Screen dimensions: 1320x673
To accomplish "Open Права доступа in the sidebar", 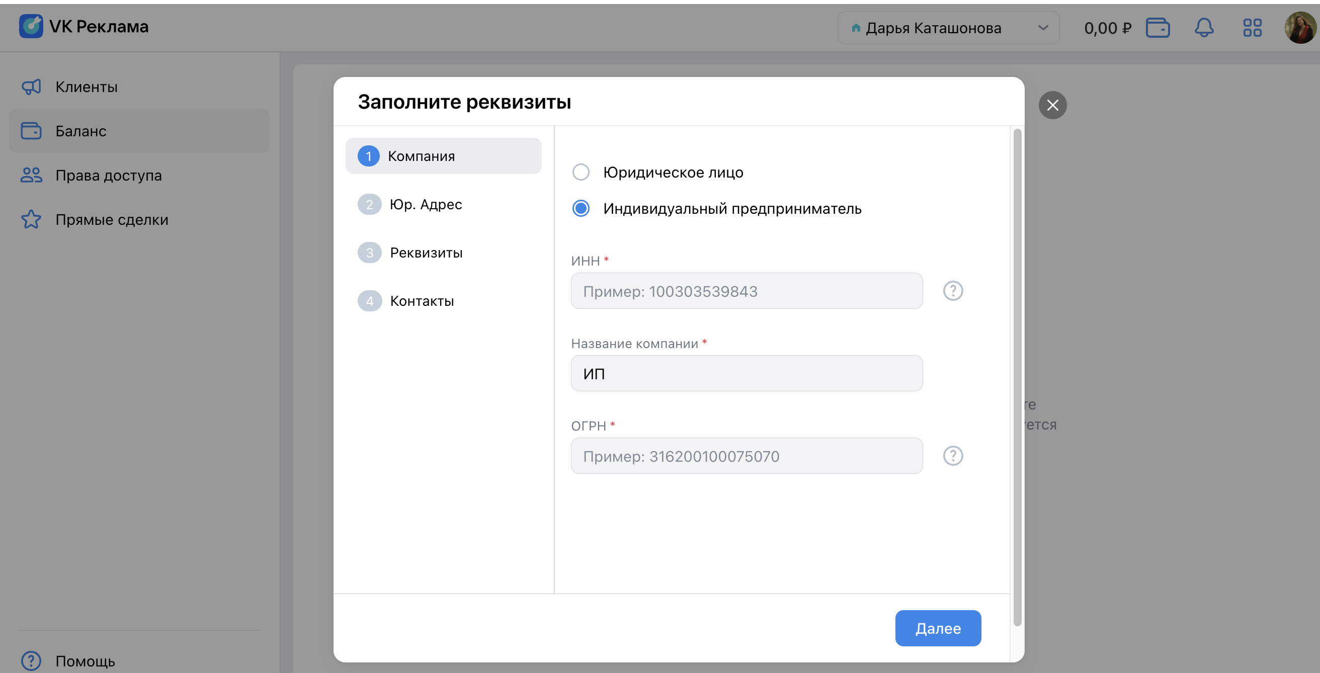I will (139, 175).
